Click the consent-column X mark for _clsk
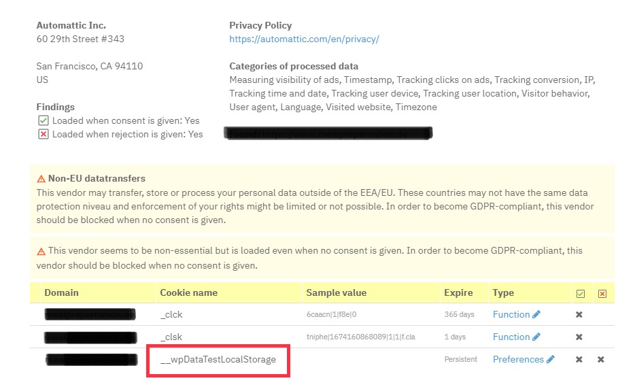 point(579,337)
